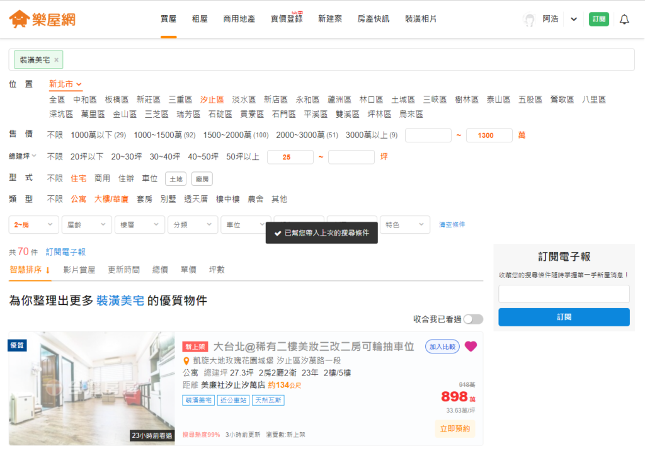Select the 淡水區 district
Screen dimensions: 645x453
[x=244, y=100]
